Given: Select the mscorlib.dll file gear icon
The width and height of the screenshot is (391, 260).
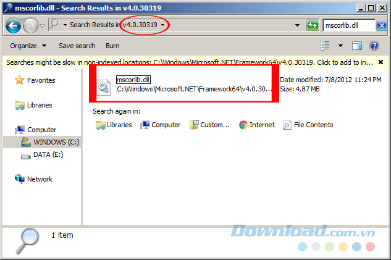Looking at the screenshot, I should [x=104, y=87].
